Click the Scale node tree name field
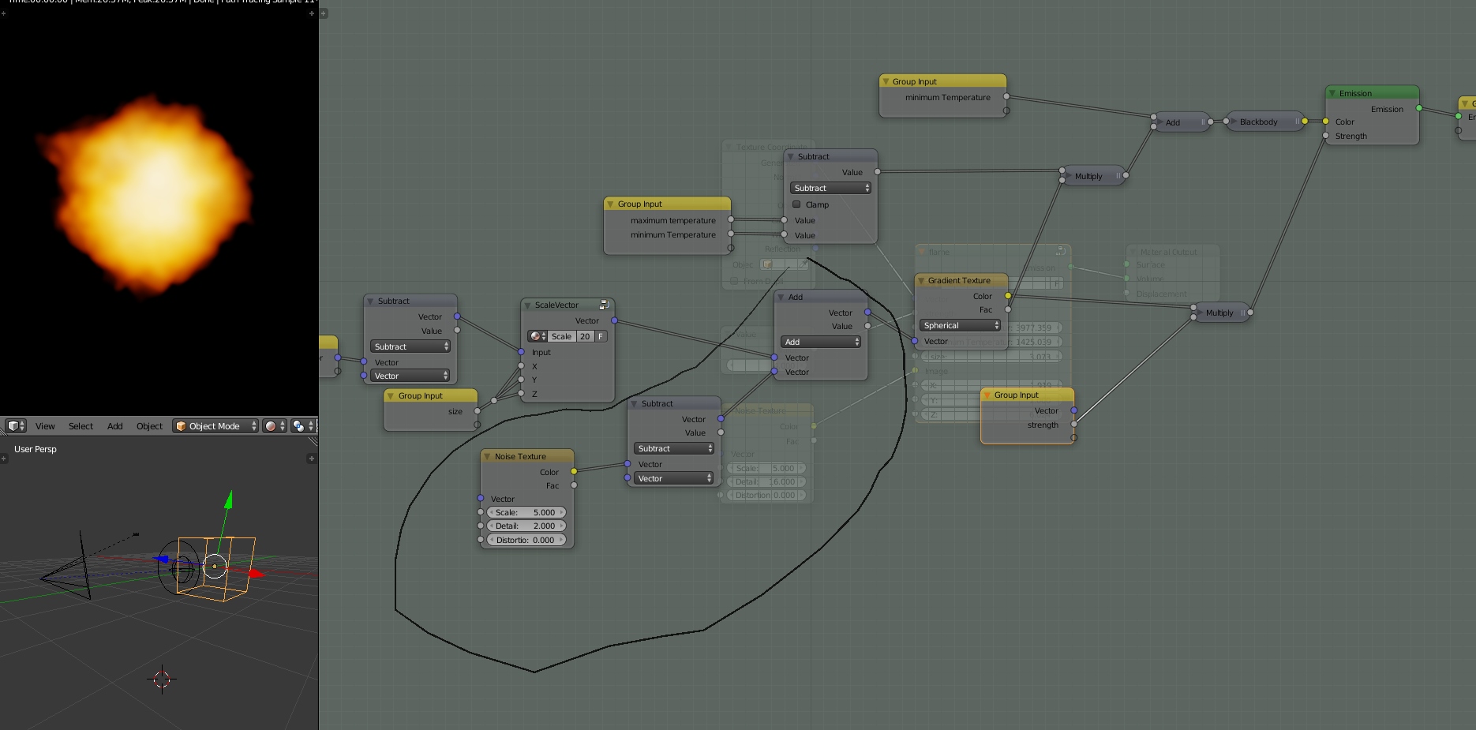The width and height of the screenshot is (1476, 730). pyautogui.click(x=562, y=336)
